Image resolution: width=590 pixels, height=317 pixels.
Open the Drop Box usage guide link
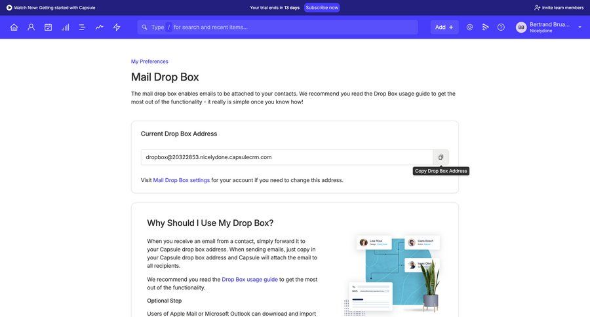tap(250, 280)
